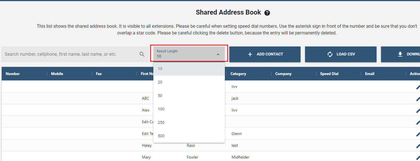Open edit pencil for Mary Fowler row

[418, 158]
